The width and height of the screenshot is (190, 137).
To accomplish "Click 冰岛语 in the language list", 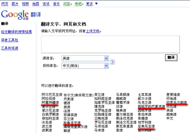I will 47,123.
